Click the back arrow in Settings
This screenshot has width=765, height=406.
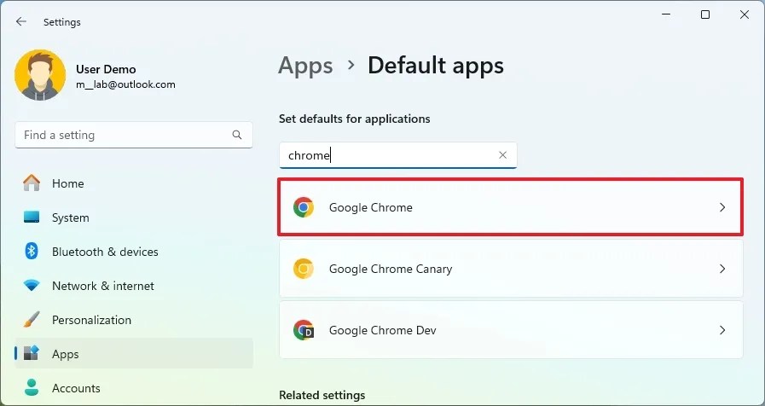(x=21, y=21)
